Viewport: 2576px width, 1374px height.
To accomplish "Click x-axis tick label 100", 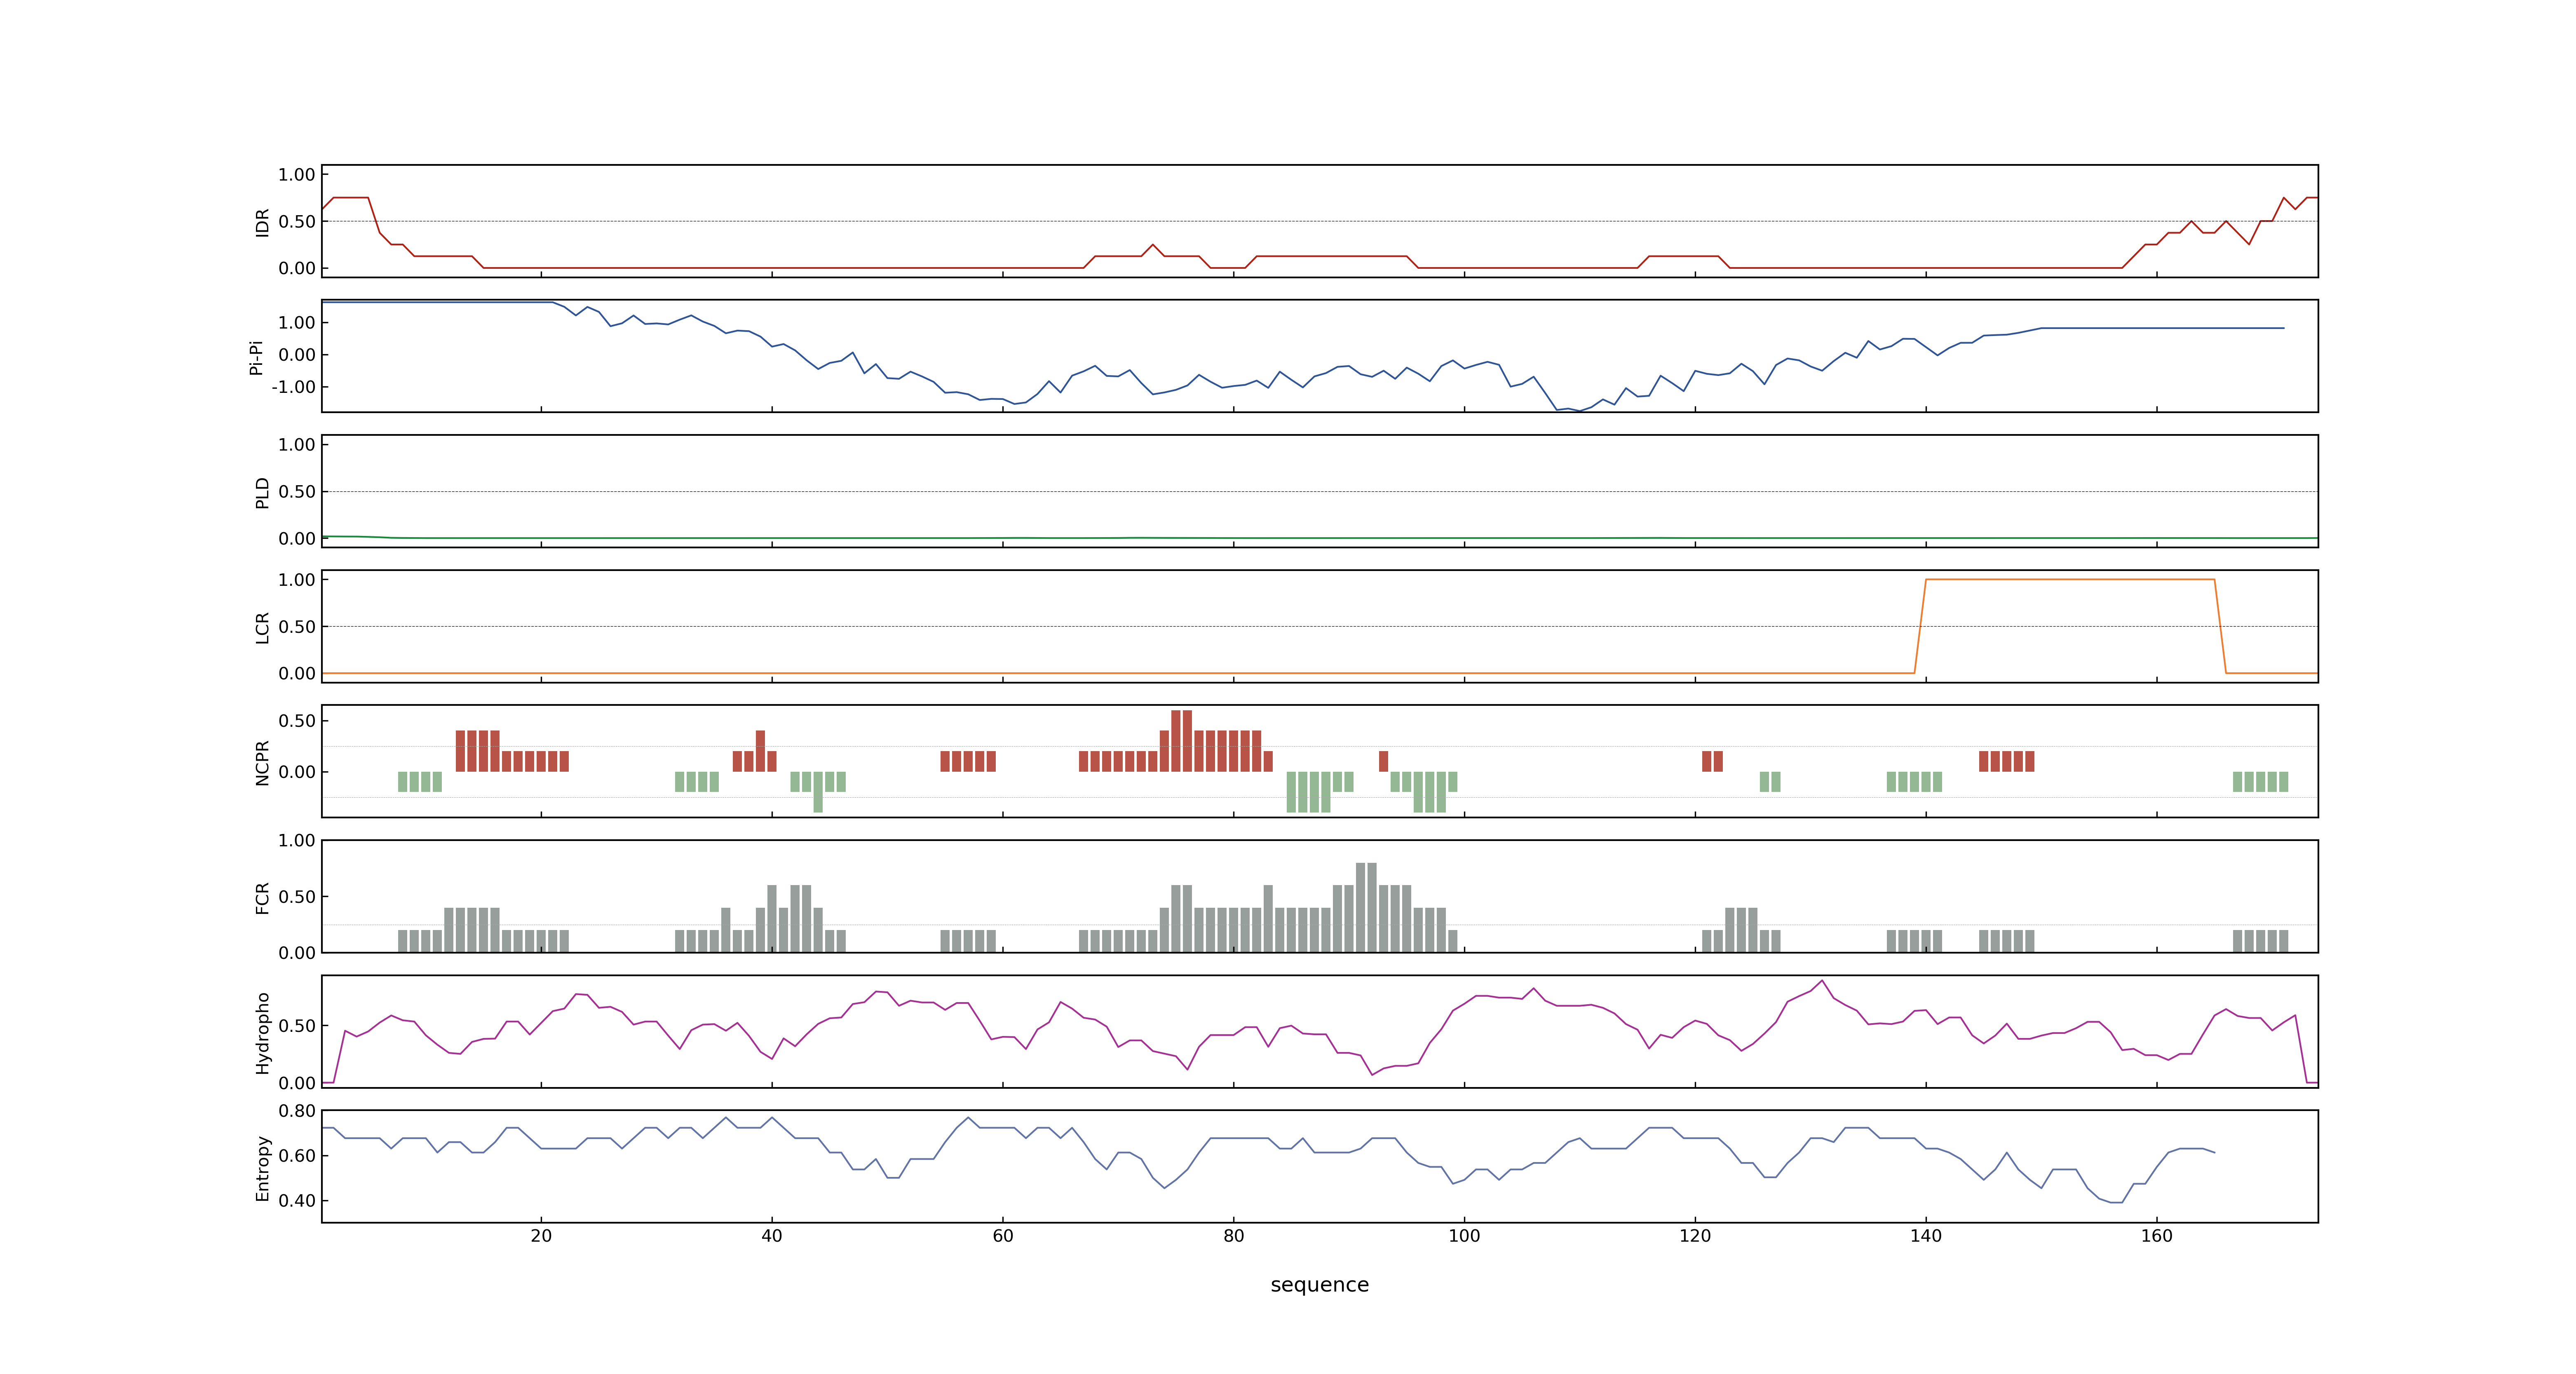I will [x=1464, y=1235].
